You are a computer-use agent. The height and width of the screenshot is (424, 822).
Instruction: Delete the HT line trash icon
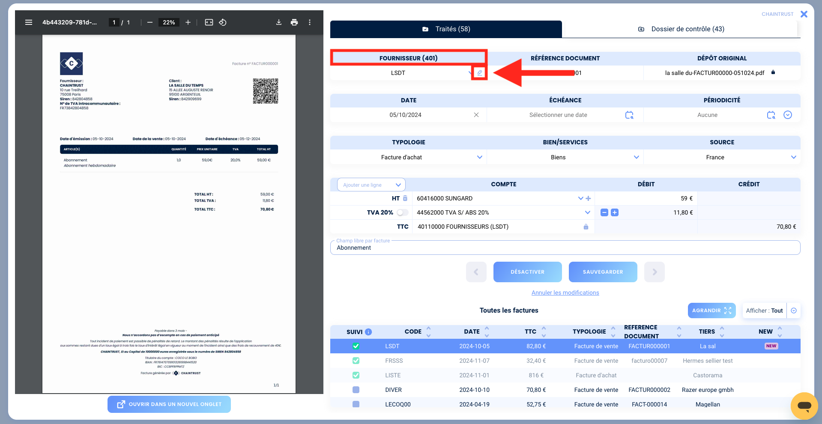pos(405,198)
